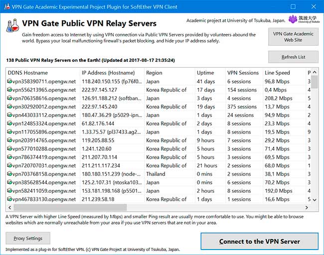Click server icon beside vpn302920012.opengw.net
Screen dimensions: 324x255
click(x=9, y=107)
